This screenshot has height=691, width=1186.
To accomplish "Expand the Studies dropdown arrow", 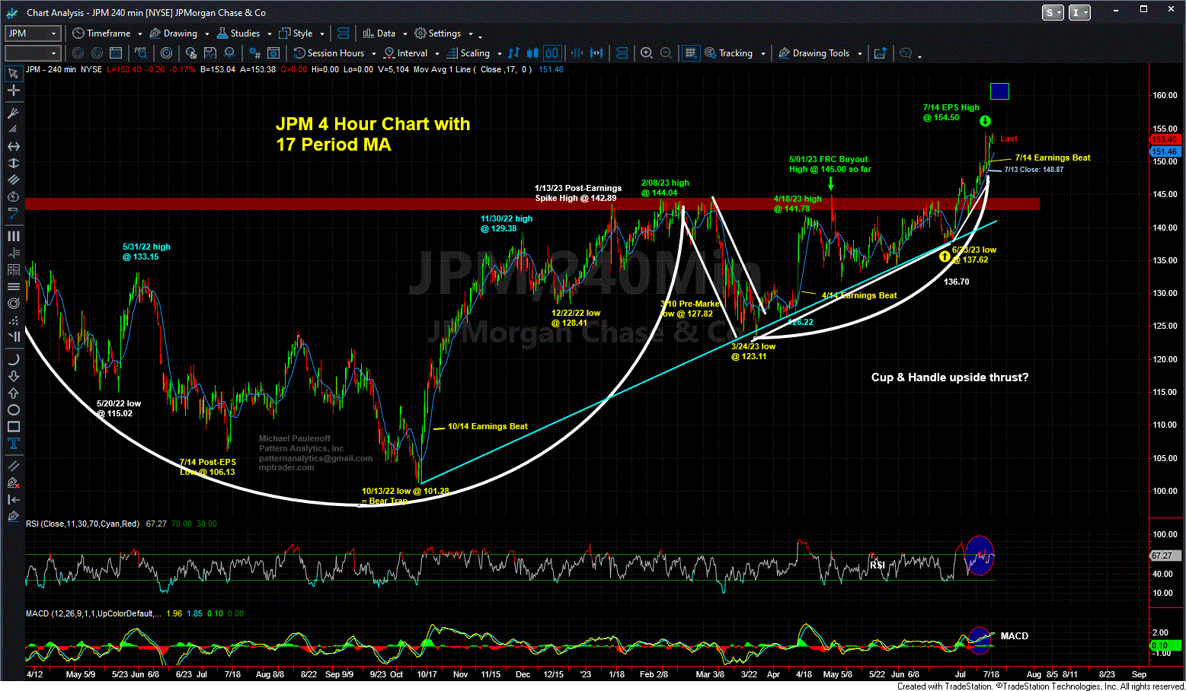I will point(269,34).
